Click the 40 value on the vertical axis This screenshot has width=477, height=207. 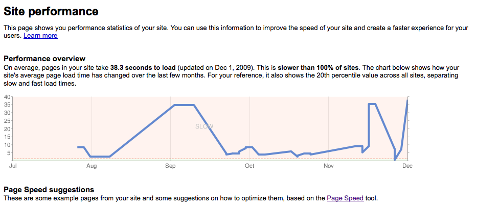click(x=7, y=97)
